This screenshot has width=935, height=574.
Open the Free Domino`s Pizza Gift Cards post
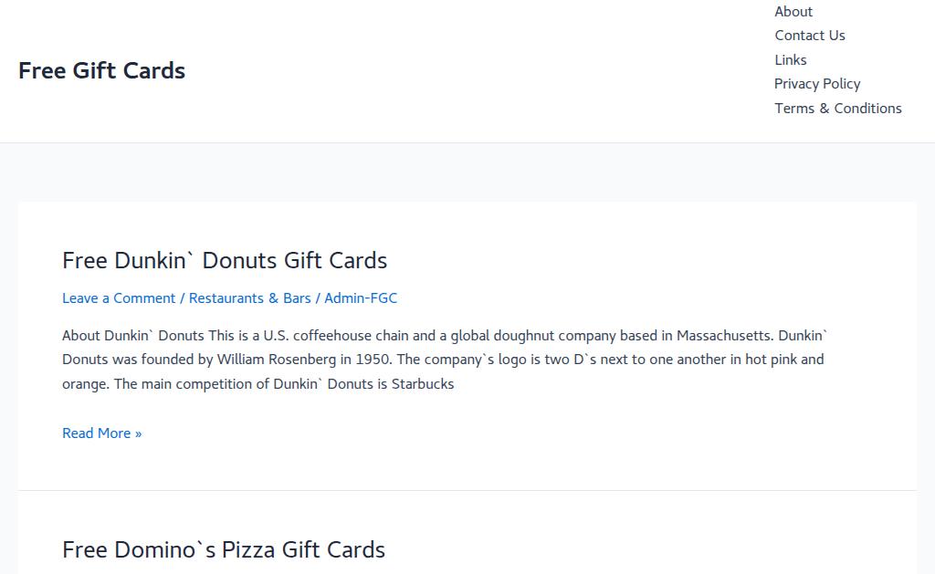click(224, 549)
